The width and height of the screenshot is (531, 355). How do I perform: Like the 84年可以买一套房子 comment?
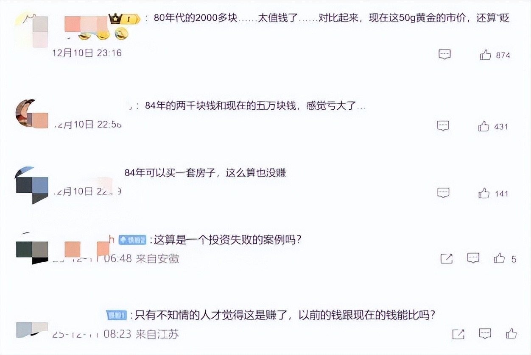484,193
